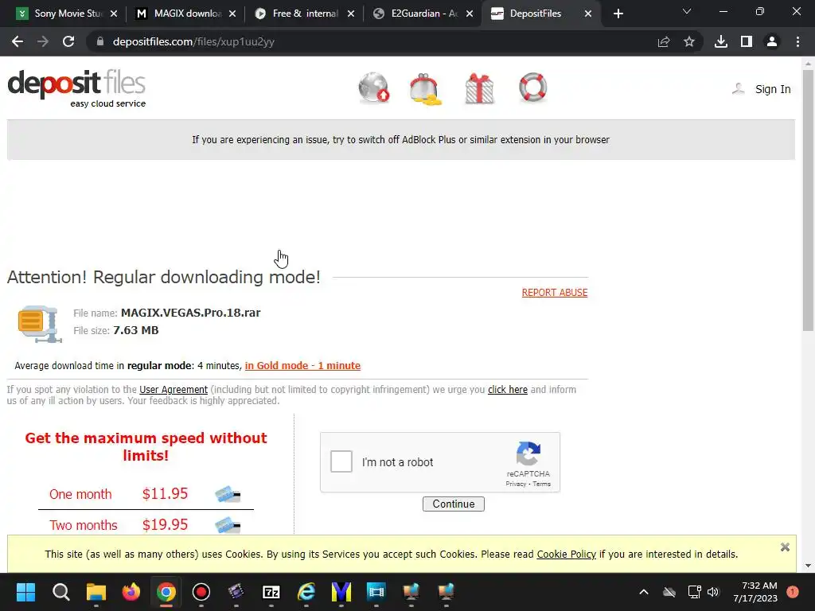Open the clock and date in taskbar
This screenshot has width=815, height=611.
(x=755, y=592)
